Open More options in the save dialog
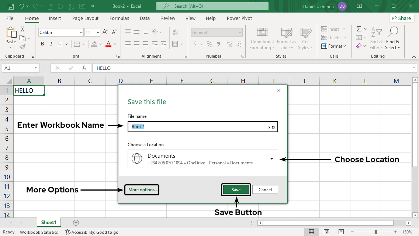Viewport: 419px width, 236px height. coord(142,189)
